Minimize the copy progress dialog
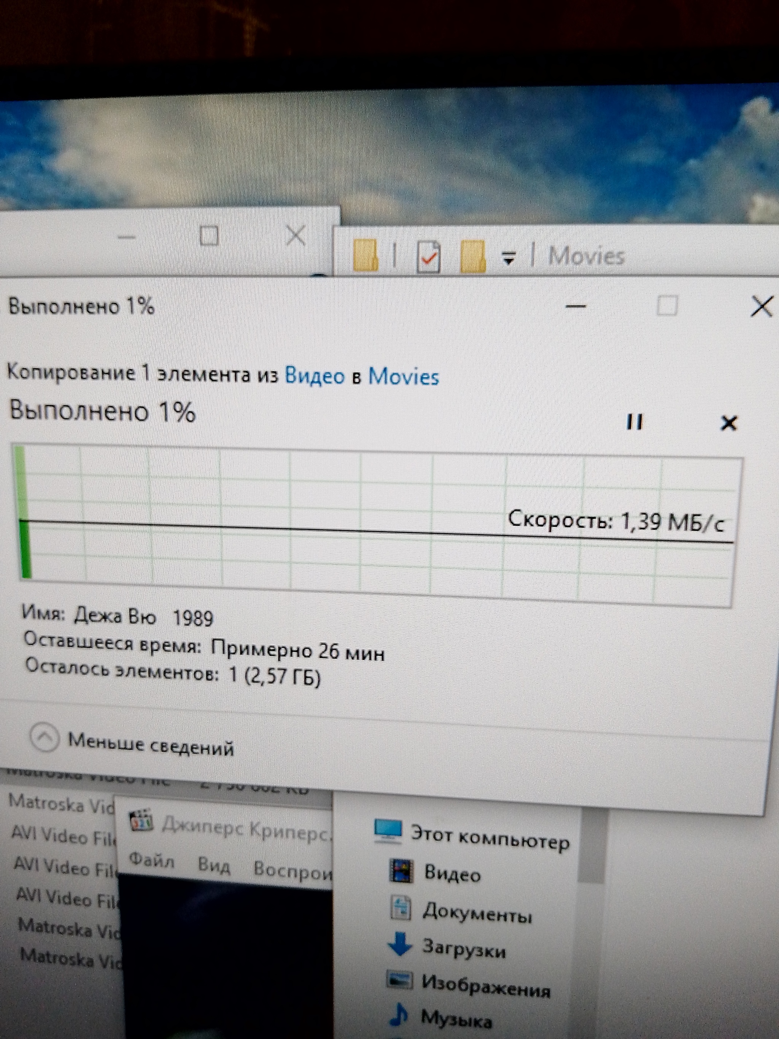Image resolution: width=779 pixels, height=1039 pixels. tap(576, 306)
